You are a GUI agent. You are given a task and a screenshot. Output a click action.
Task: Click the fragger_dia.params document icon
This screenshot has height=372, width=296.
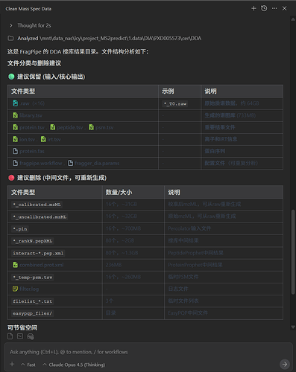71,163
